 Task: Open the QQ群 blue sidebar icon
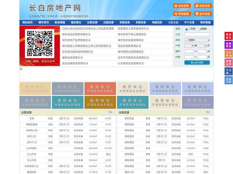tap(228, 72)
